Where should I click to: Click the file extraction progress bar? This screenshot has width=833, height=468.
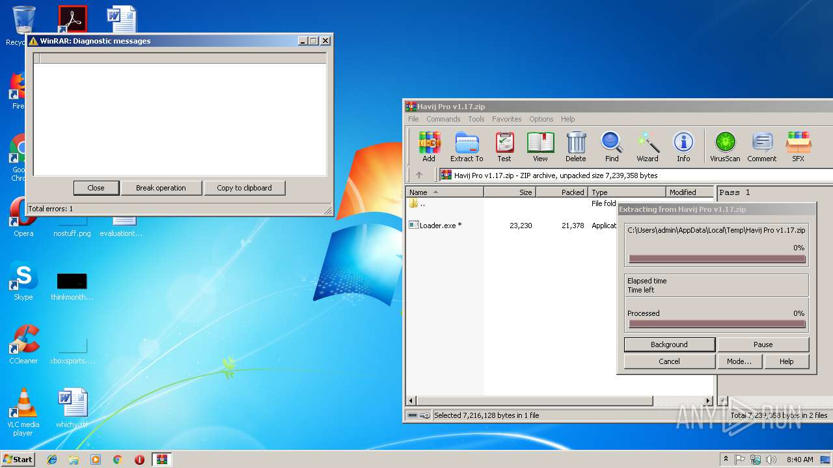click(x=717, y=259)
